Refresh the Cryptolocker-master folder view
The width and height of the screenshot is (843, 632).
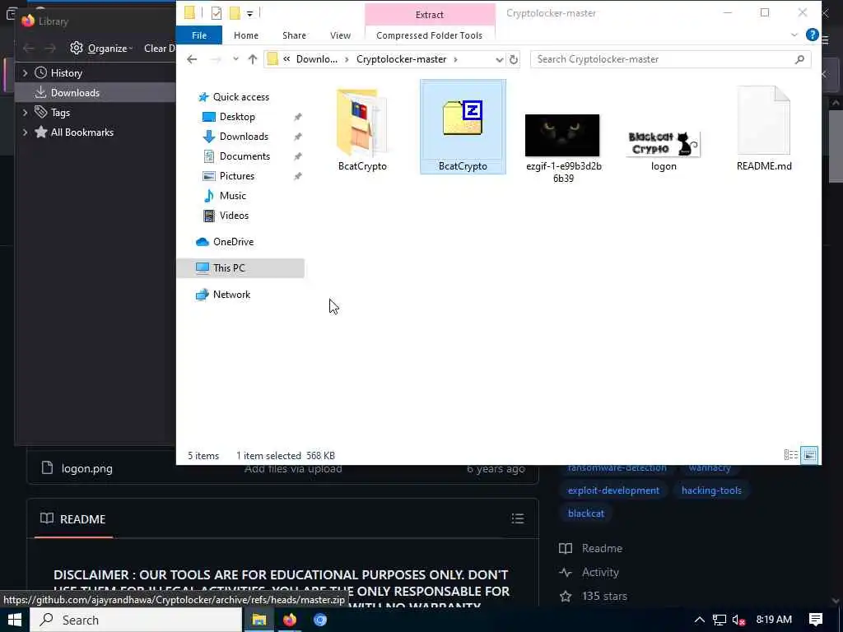coord(514,59)
